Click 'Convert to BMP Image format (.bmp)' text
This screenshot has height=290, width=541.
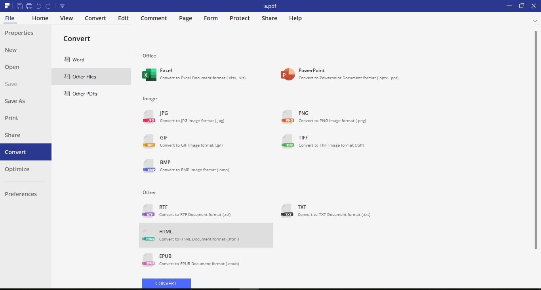194,170
